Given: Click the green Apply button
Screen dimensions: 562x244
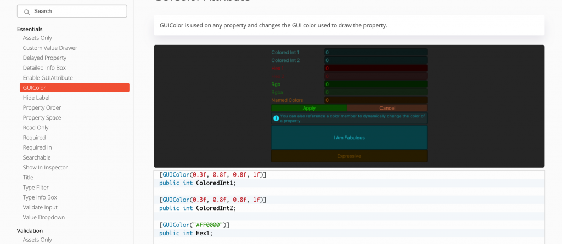Looking at the screenshot, I should [x=309, y=108].
